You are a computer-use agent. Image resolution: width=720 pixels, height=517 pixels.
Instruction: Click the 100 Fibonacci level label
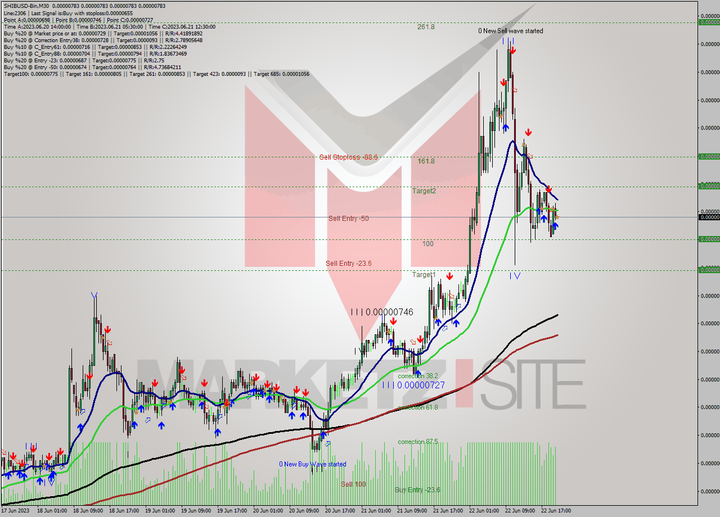[x=427, y=244]
